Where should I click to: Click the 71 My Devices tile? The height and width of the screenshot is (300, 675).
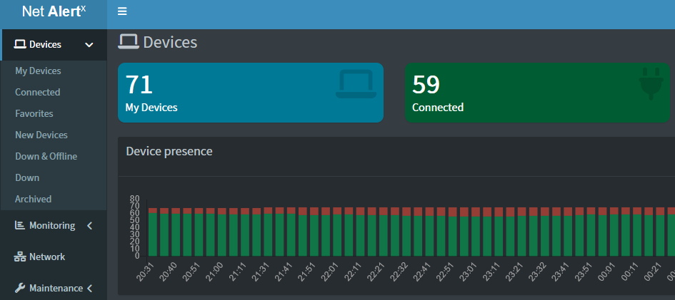tap(250, 93)
